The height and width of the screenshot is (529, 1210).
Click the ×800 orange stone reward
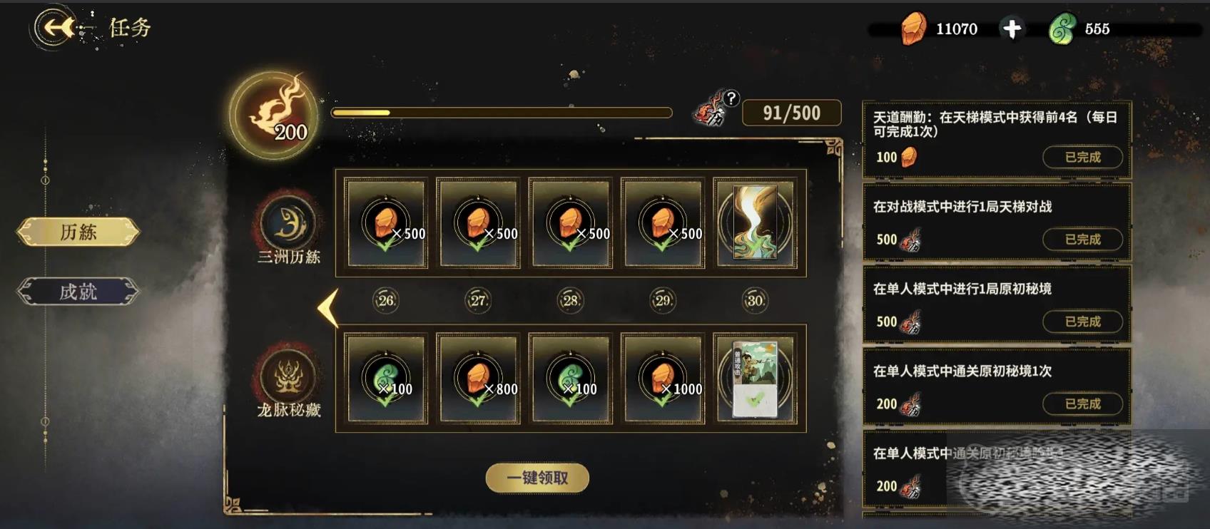(478, 379)
